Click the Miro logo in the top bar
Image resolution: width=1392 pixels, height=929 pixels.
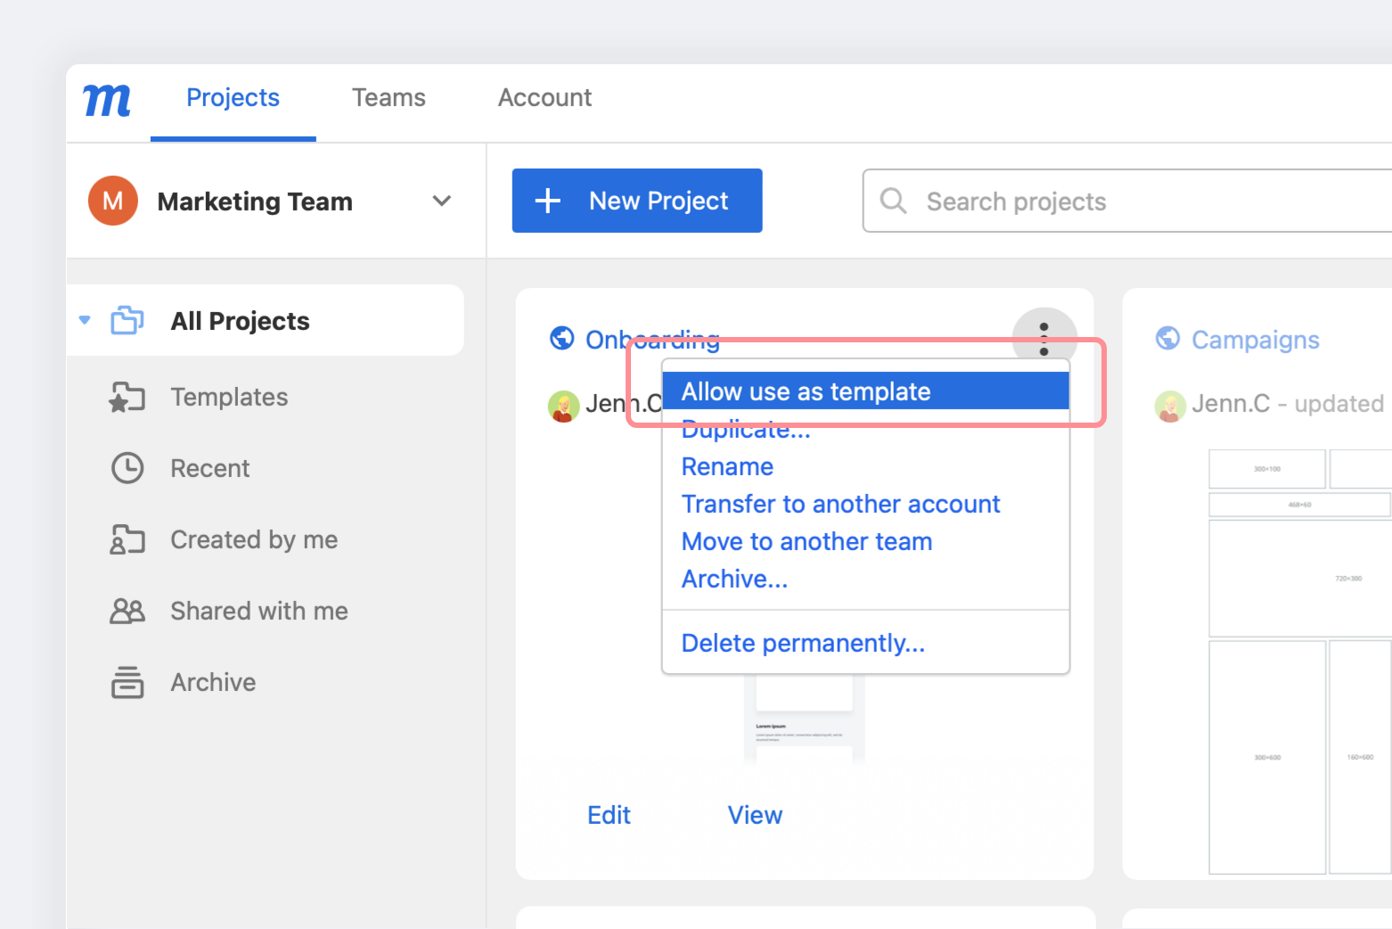pyautogui.click(x=106, y=100)
